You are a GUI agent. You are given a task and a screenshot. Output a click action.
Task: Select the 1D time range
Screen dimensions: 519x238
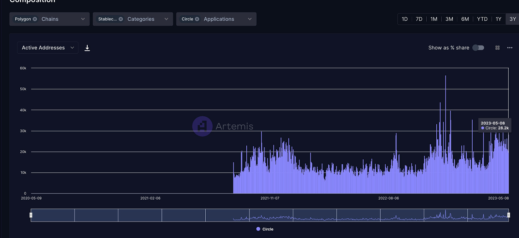tap(405, 19)
